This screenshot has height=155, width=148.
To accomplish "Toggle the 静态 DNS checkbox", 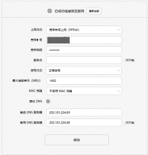I will click(x=48, y=101).
